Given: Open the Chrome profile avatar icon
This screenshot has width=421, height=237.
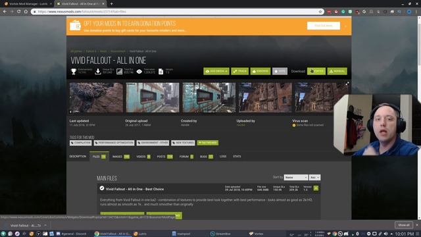Looking at the screenshot, I should point(409,12).
